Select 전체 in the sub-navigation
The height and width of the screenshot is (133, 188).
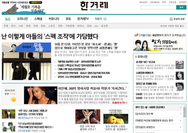click(x=6, y=26)
